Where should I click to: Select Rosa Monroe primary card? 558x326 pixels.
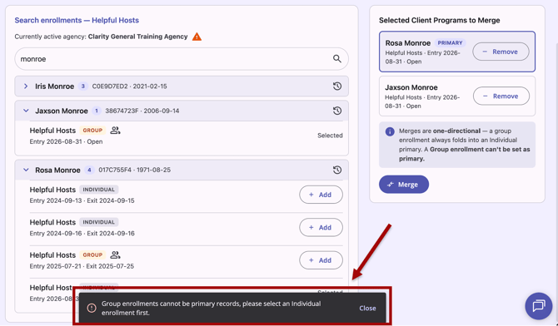click(457, 52)
